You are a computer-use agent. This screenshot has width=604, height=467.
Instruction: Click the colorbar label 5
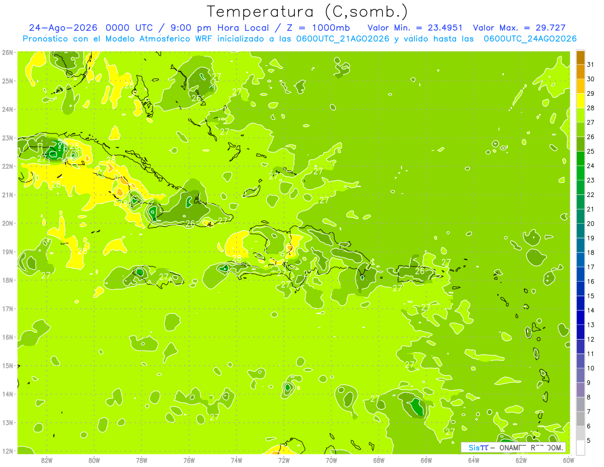(589, 441)
